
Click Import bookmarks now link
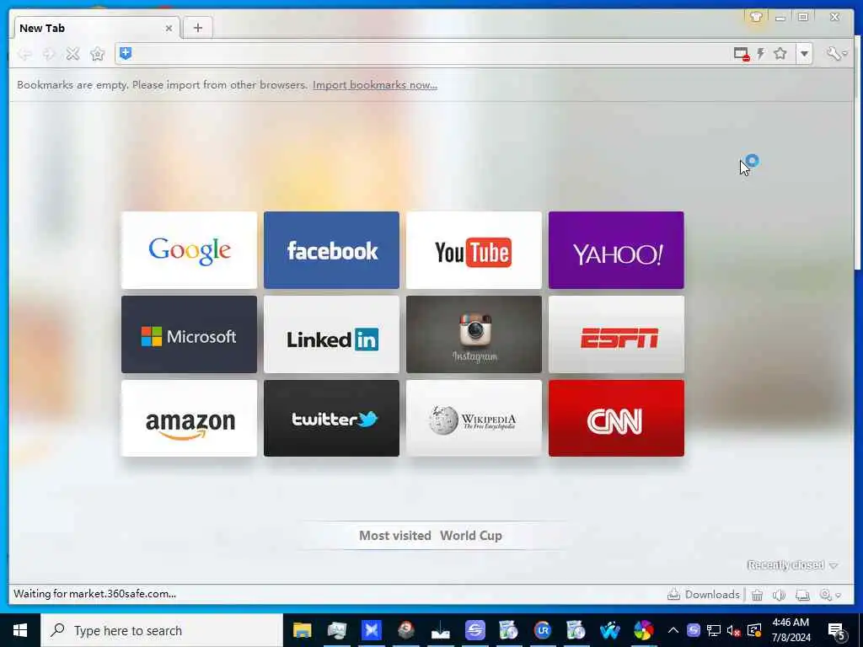click(375, 85)
